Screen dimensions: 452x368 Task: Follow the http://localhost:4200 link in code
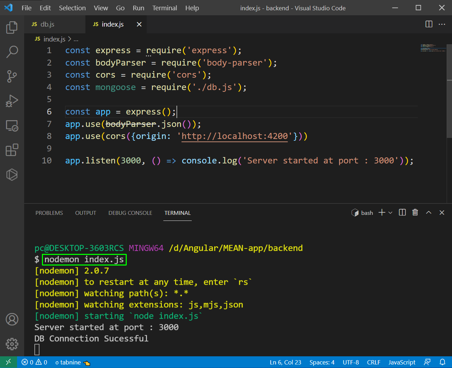[234, 136]
